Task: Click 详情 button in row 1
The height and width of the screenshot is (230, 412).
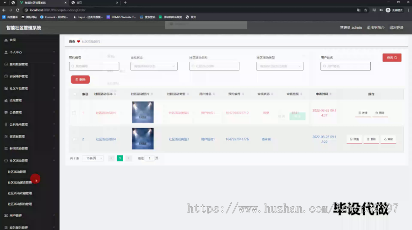Action: click(363, 113)
